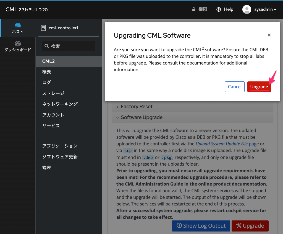Click the sysadmin user avatar

pos(247,9)
